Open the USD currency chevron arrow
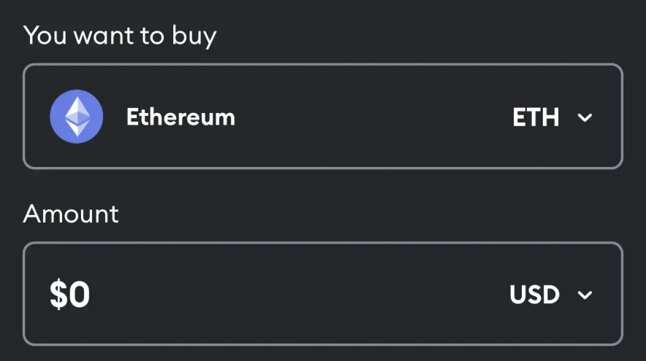This screenshot has height=361, width=646. tap(585, 295)
